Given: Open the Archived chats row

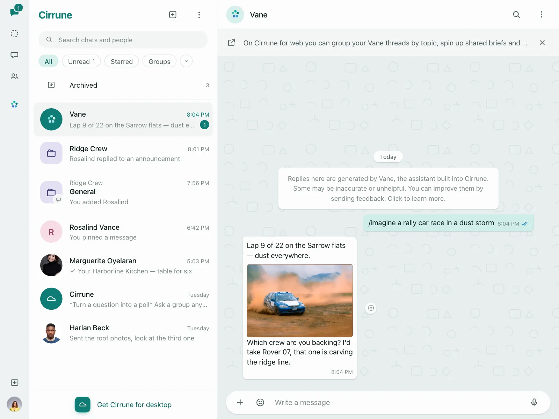Looking at the screenshot, I should click(x=123, y=85).
